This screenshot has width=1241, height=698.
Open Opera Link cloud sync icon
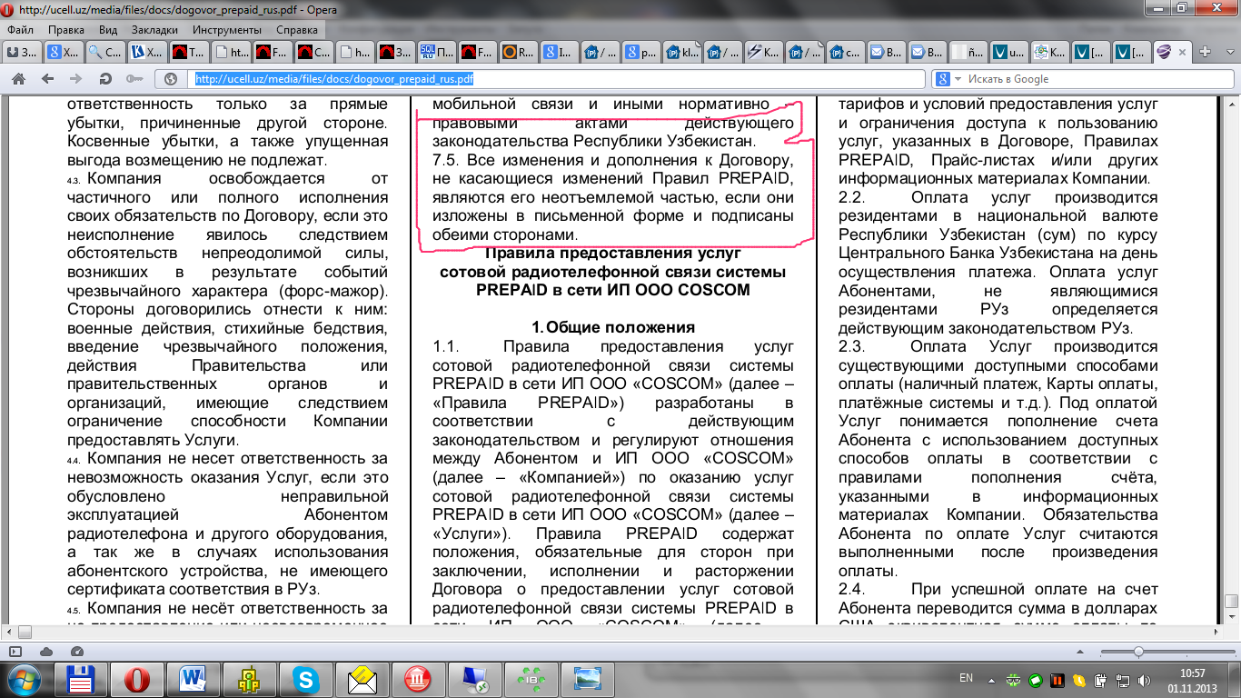pos(47,651)
